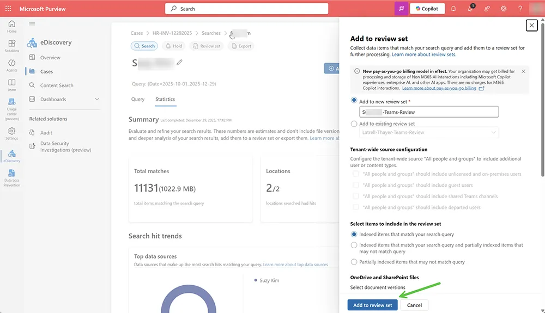
Task: Check should include guest users
Action: pos(355,185)
